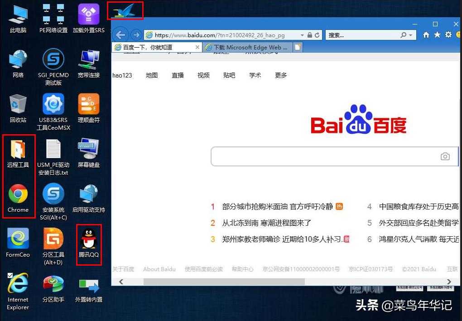Launch 安装系统SGI(Alt+C) icon
The image size is (462, 321).
click(53, 202)
